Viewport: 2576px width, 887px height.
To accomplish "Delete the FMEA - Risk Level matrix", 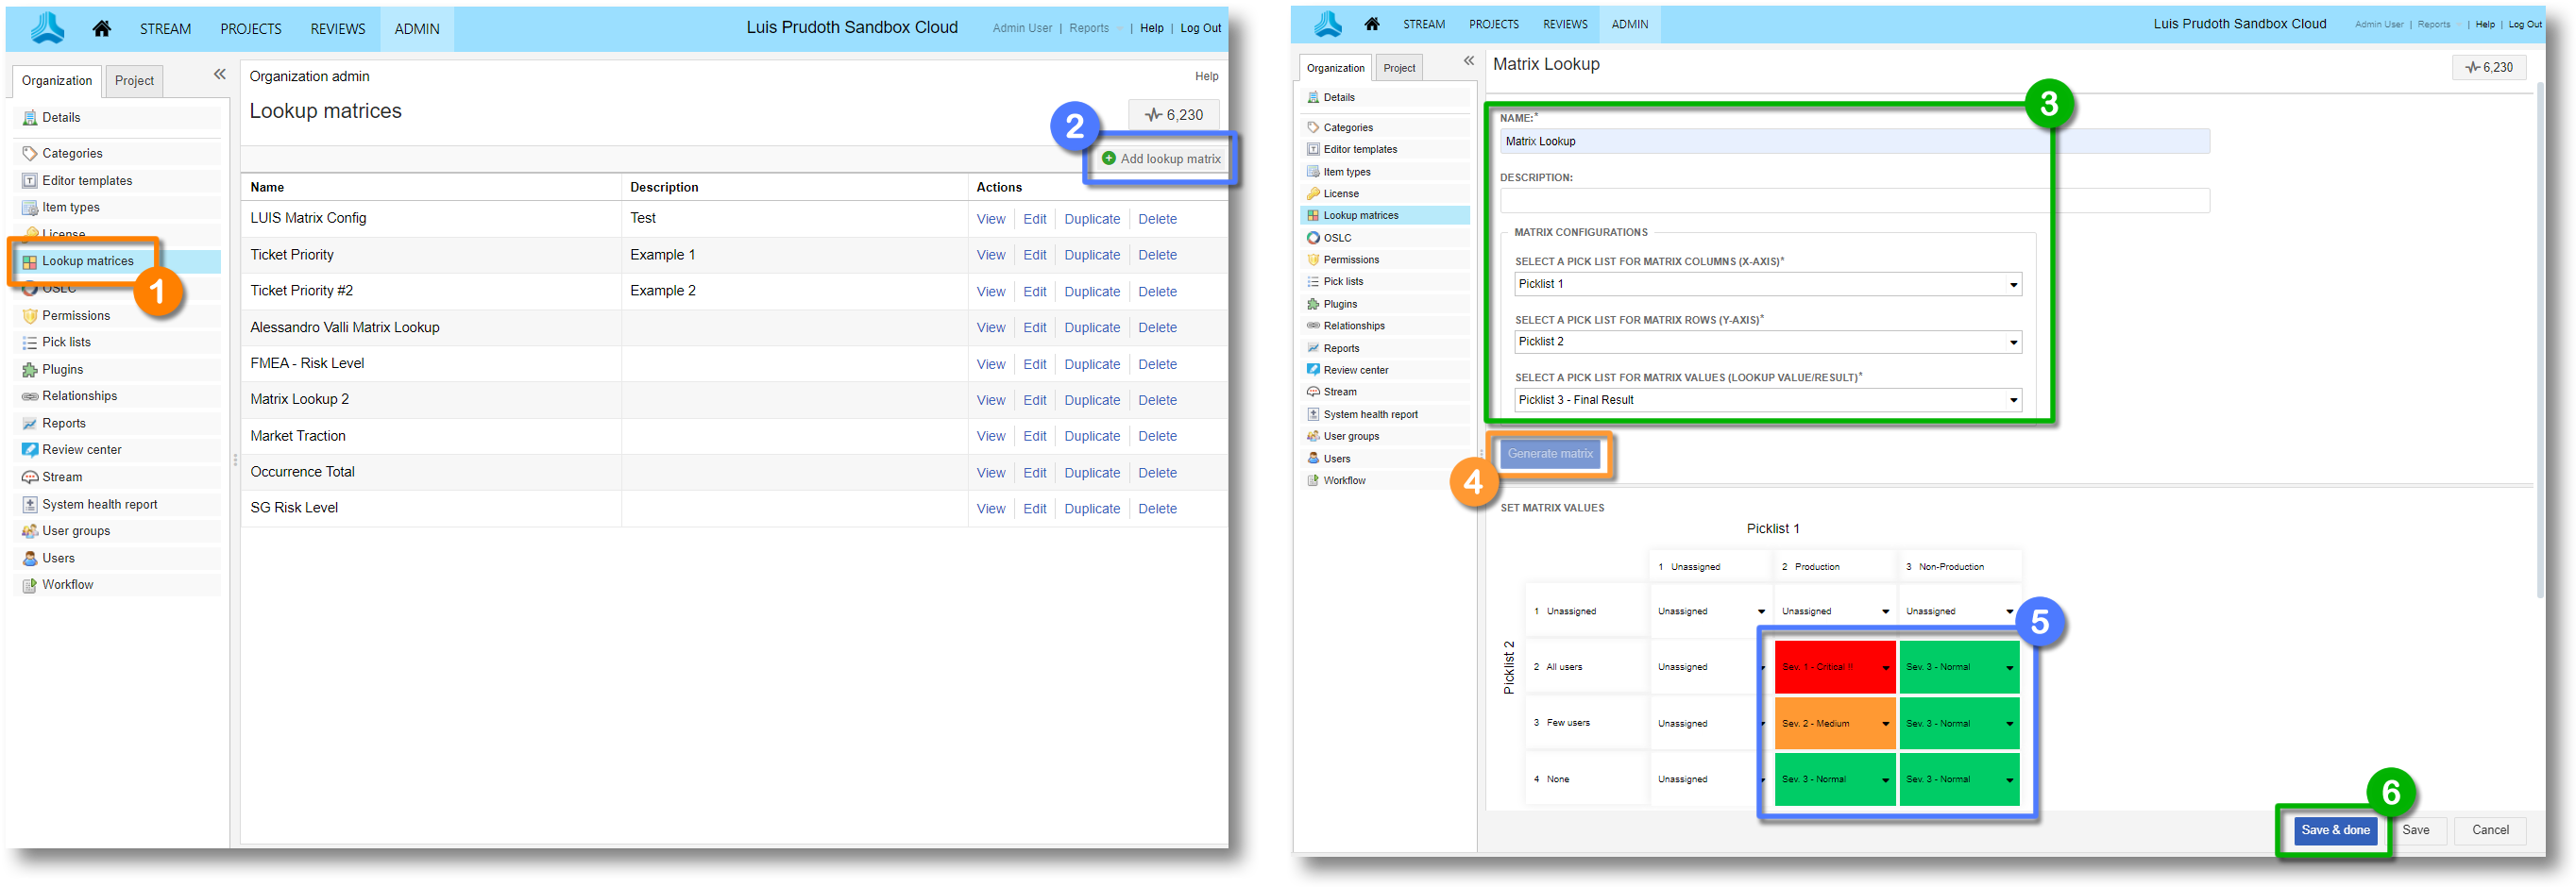I will coord(1157,365).
